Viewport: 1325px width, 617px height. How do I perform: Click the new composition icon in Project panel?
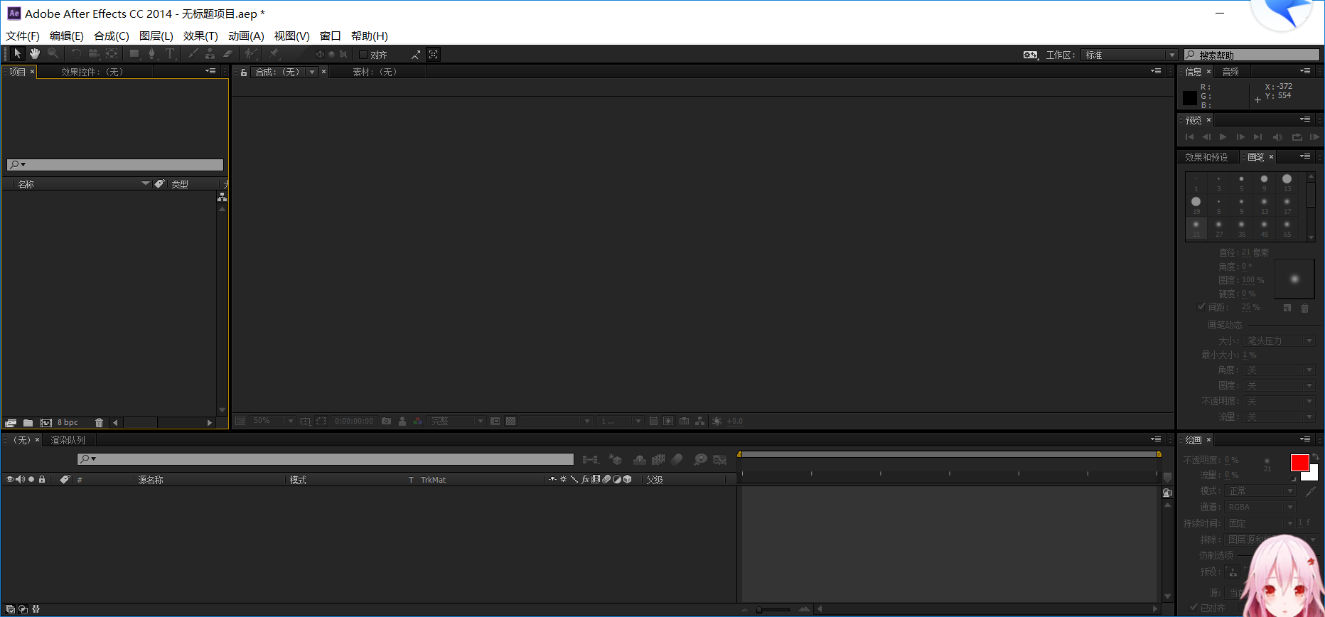pyautogui.click(x=46, y=423)
